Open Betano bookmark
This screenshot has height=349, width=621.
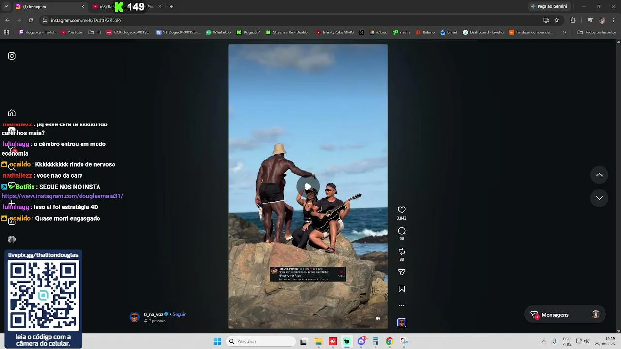pos(425,32)
